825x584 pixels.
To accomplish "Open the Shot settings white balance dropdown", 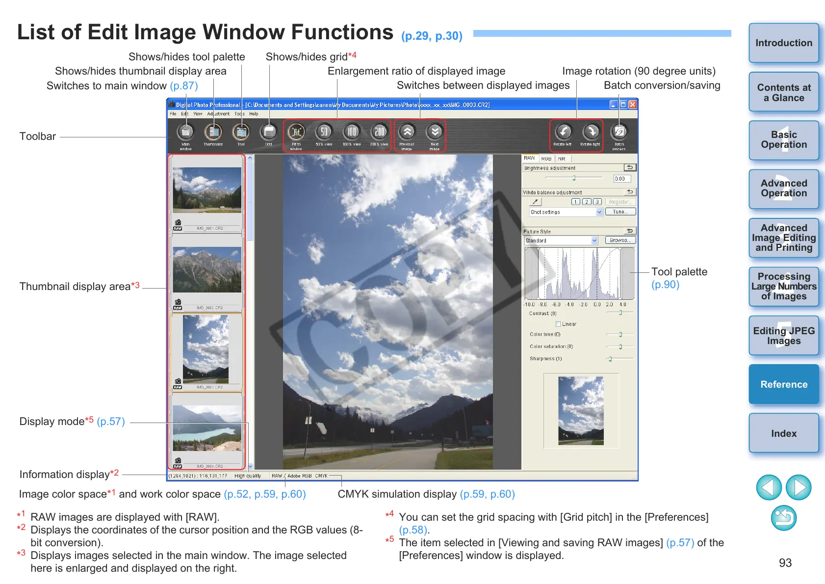I will (x=566, y=212).
